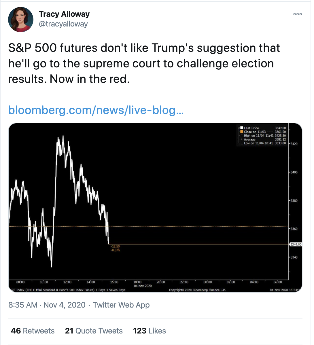Click the High on 11/04 legend marker
Image resolution: width=314 pixels, height=345 pixels.
[x=242, y=136]
